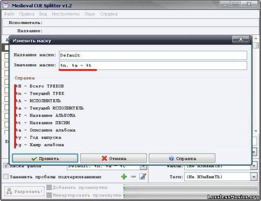Close the Изменить маску dialog
261x201 pixels.
point(241,39)
